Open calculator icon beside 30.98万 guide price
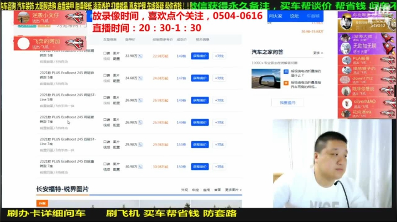The width and height of the screenshot is (397, 222). [x=140, y=166]
